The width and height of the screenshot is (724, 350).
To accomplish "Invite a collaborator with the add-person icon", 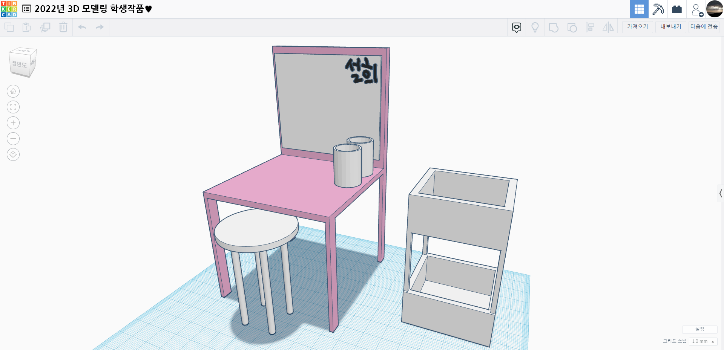I will pyautogui.click(x=697, y=10).
